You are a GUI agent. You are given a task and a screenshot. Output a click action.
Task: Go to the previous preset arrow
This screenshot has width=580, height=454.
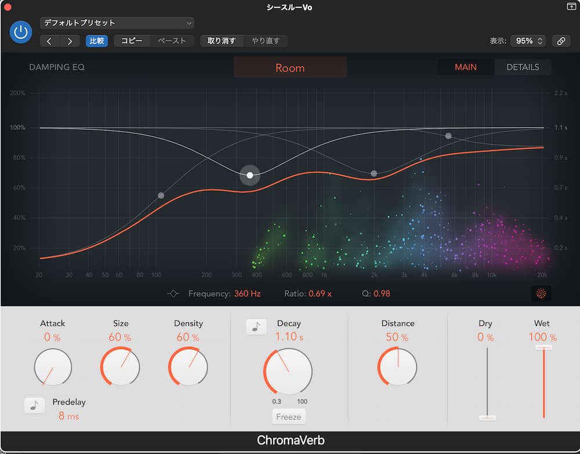tap(49, 41)
